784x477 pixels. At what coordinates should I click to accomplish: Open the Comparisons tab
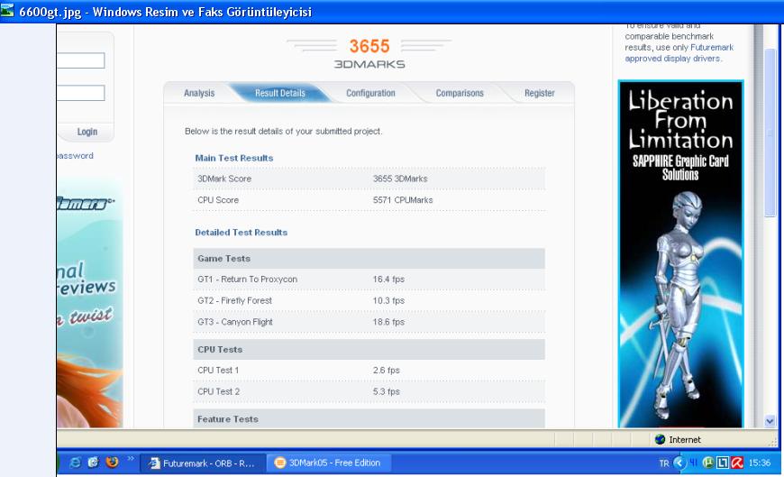tap(460, 93)
